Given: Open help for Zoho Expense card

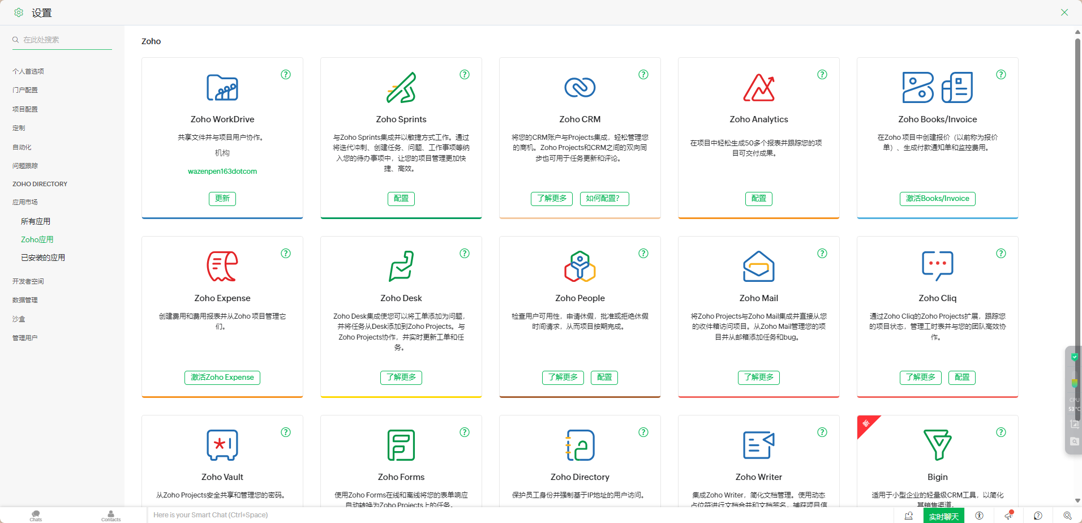Looking at the screenshot, I should [286, 254].
